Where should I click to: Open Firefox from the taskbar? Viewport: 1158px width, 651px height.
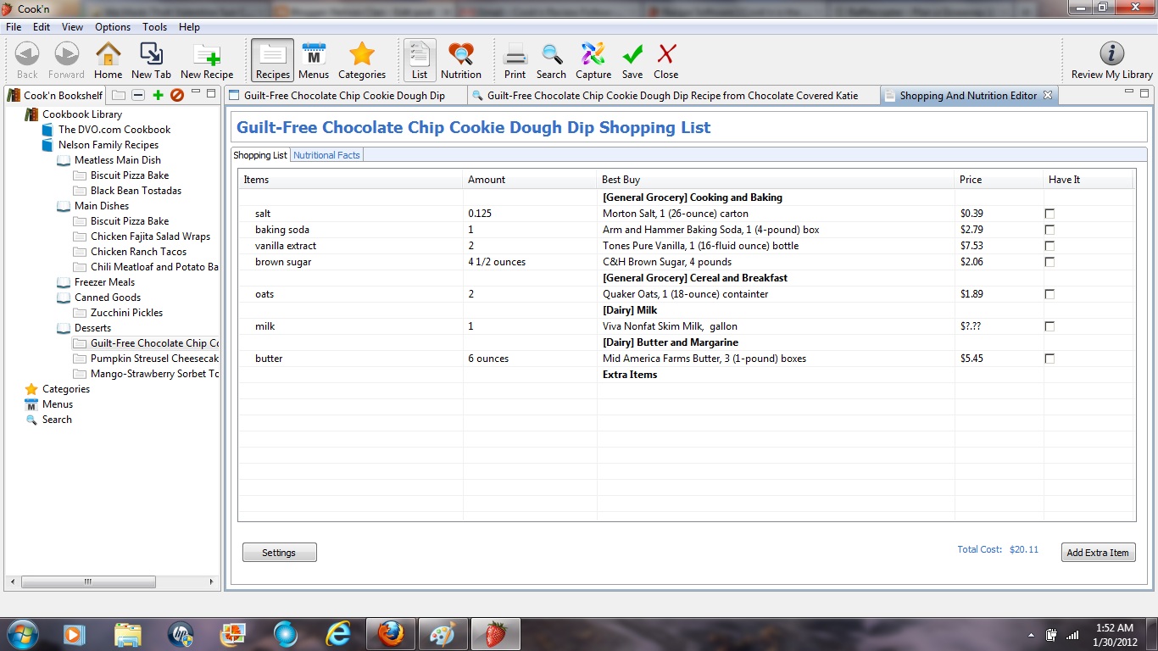click(391, 633)
